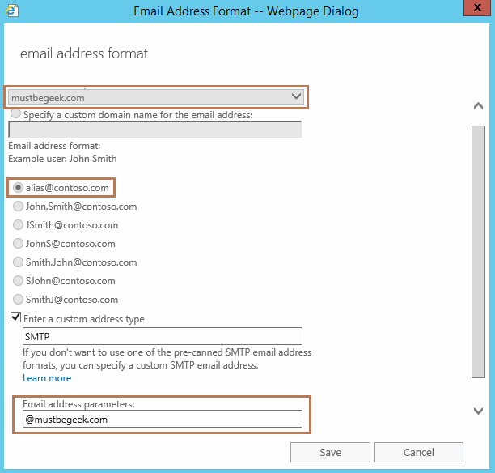Viewport: 495px width, 473px height.
Task: Open the mustbegeek.com domain dropdown
Action: (156, 97)
